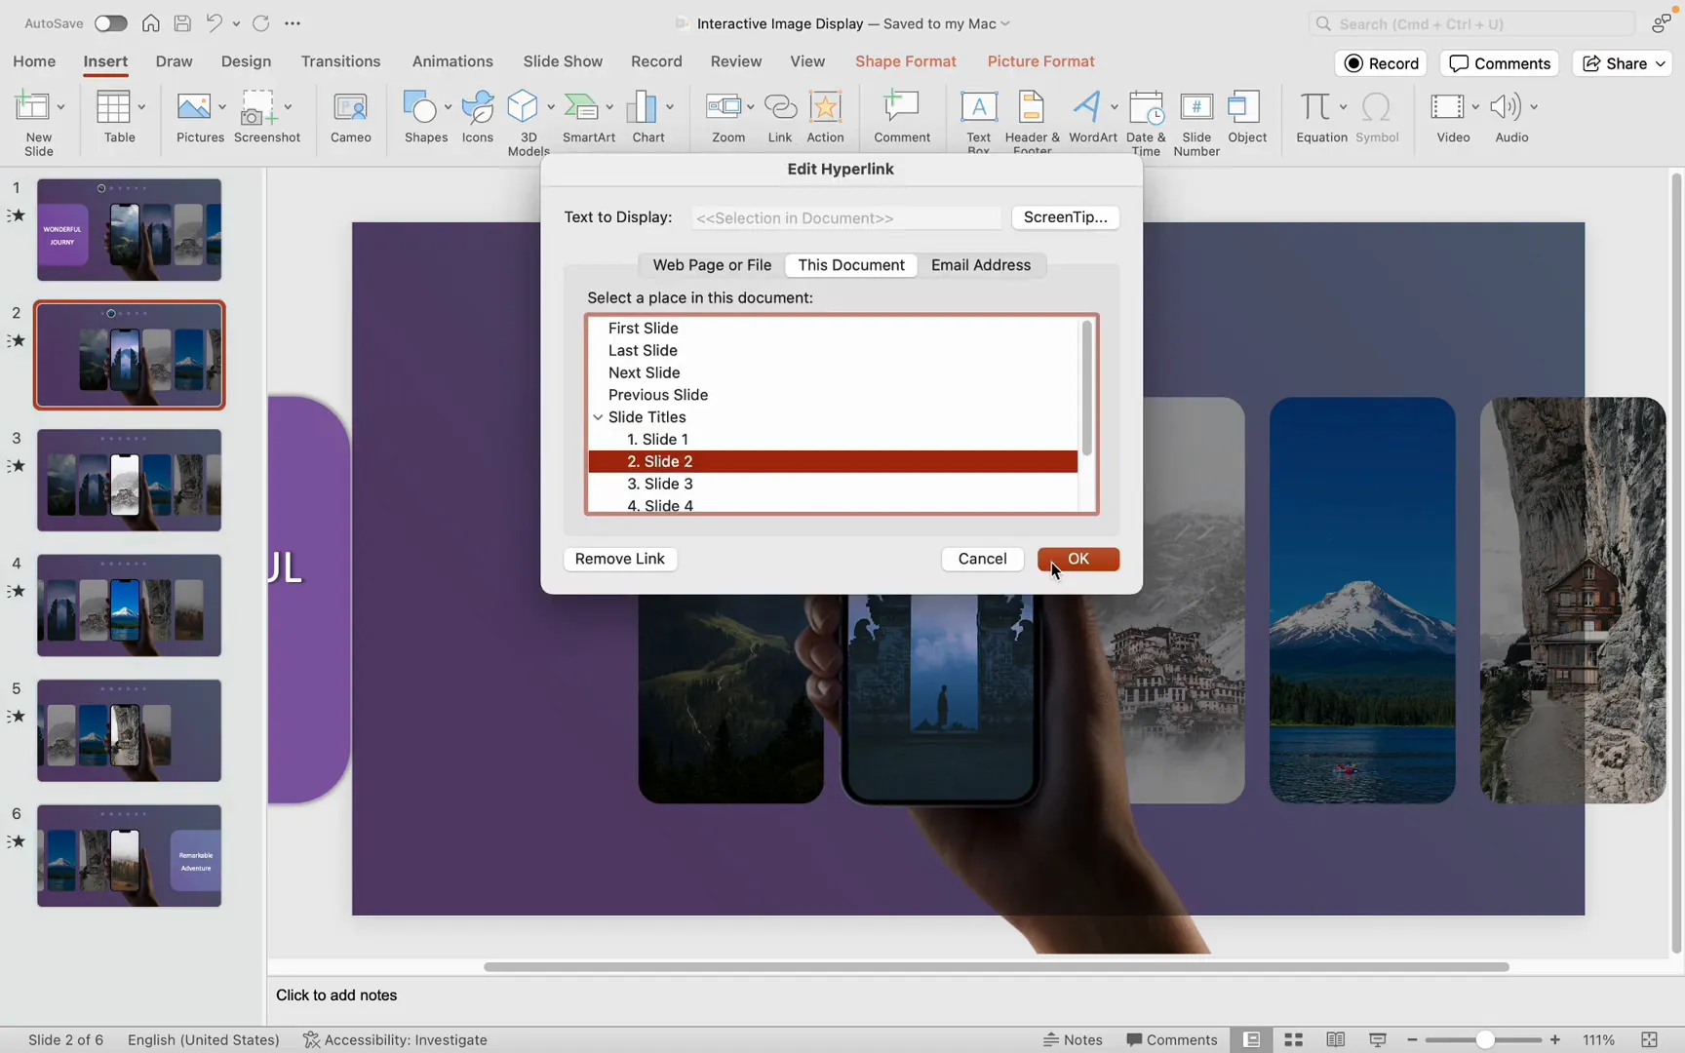Click the Record button at top right
The image size is (1685, 1053).
pyautogui.click(x=1381, y=63)
